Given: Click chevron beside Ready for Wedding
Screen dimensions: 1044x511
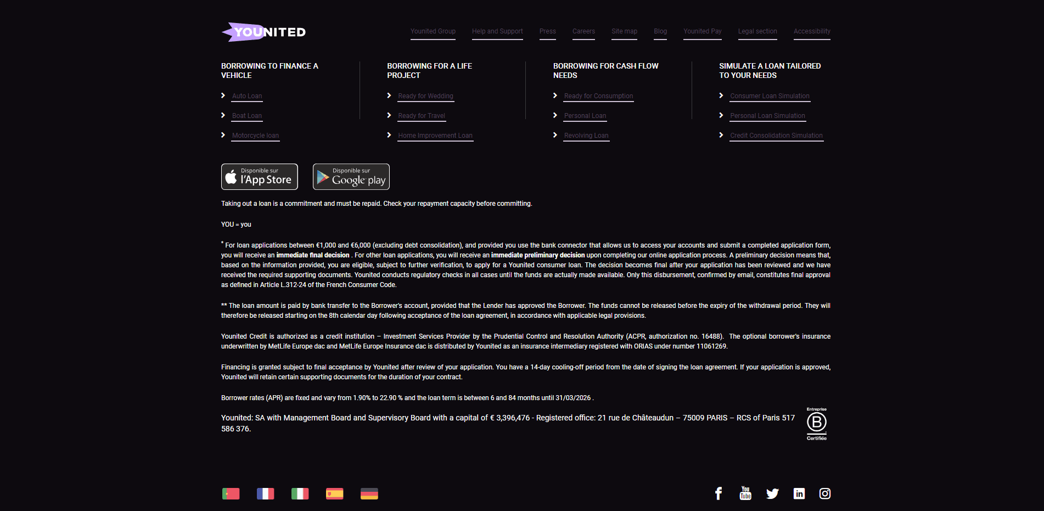Looking at the screenshot, I should click(389, 96).
